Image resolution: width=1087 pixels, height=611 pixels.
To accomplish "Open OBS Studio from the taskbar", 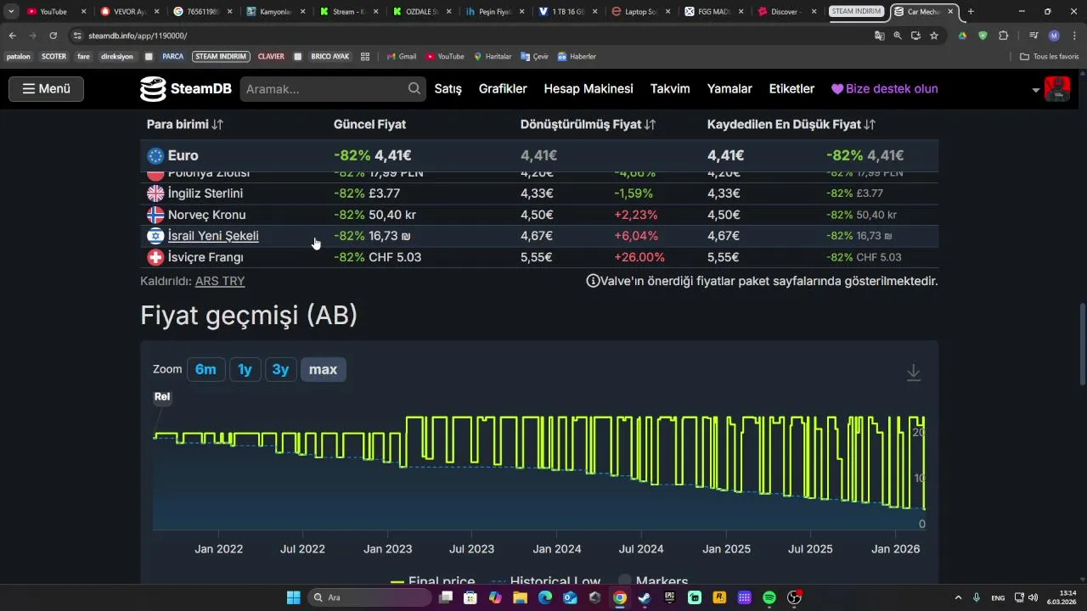I will click(794, 597).
